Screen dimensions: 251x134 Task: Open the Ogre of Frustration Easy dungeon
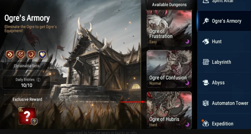pyautogui.click(x=169, y=28)
